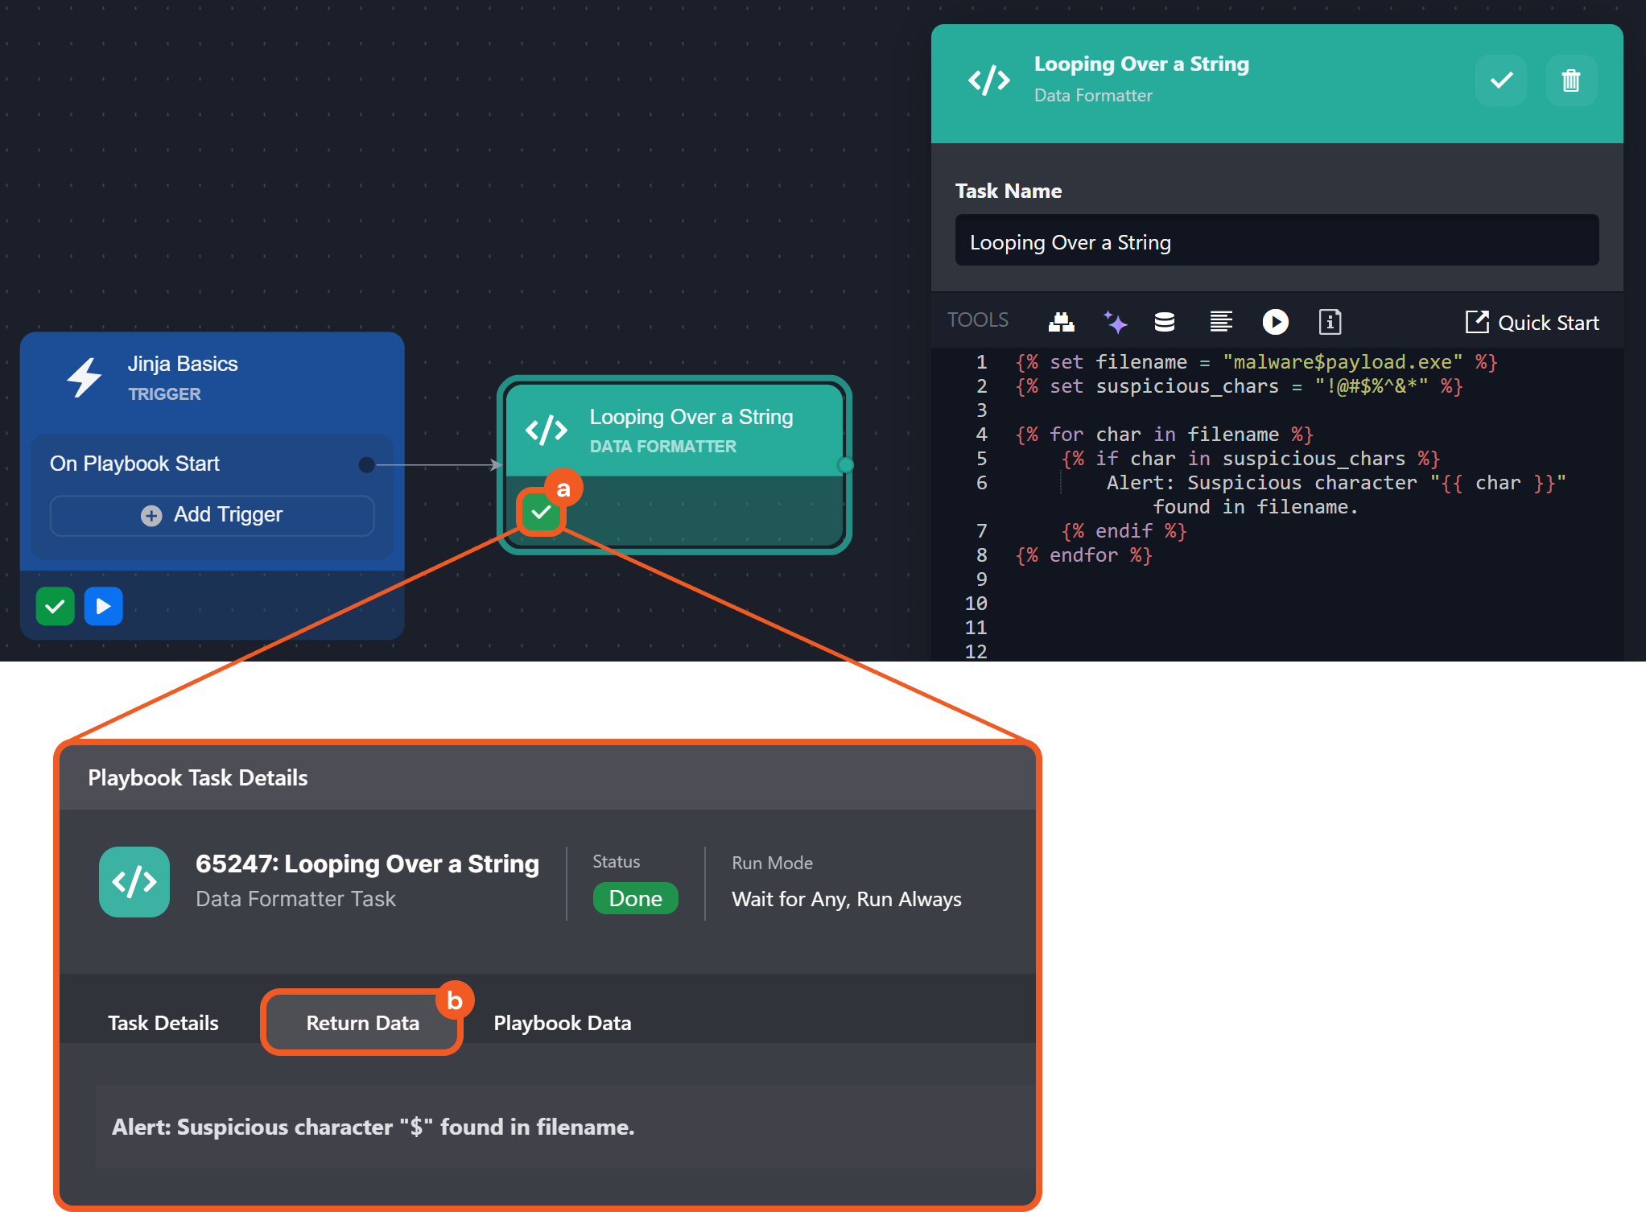Viewport: 1646px width, 1212px height.
Task: Switch to the Return Data tab
Action: coord(362,1023)
